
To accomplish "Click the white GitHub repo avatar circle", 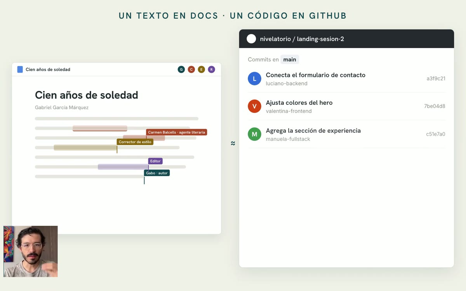I will pos(251,39).
